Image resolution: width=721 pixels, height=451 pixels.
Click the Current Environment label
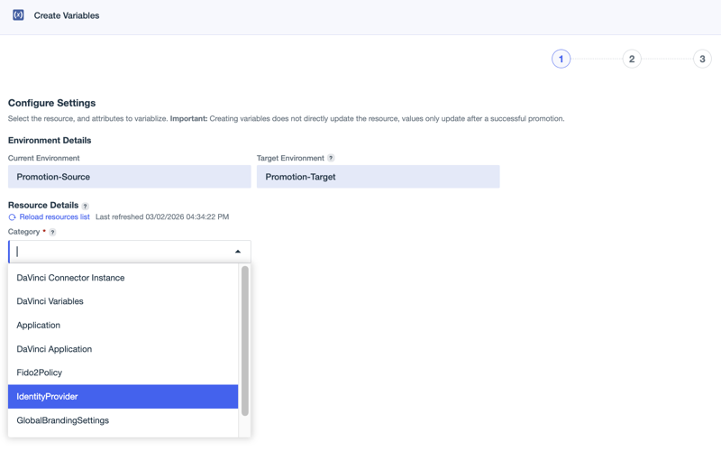point(43,159)
